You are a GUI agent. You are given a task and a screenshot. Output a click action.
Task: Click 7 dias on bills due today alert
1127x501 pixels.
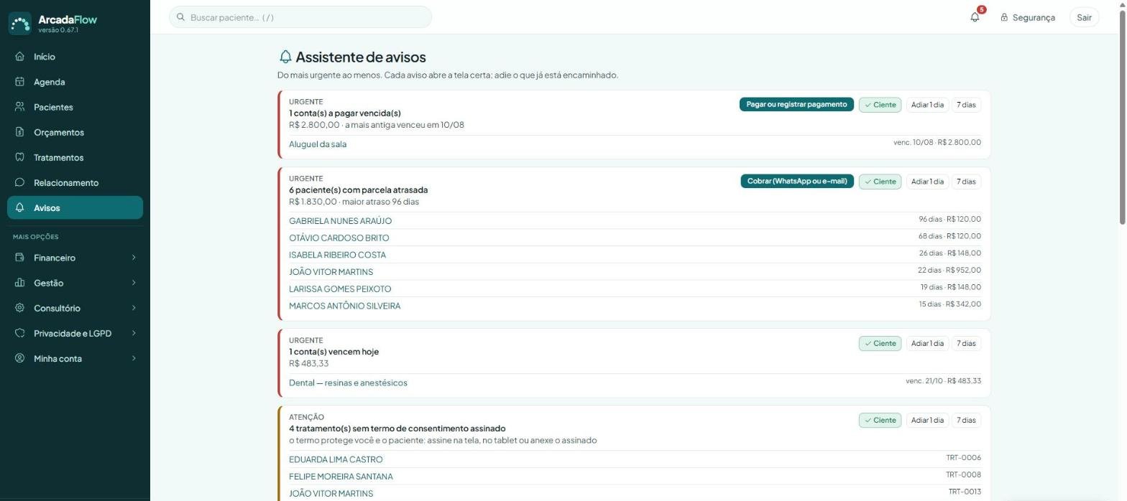click(x=967, y=344)
